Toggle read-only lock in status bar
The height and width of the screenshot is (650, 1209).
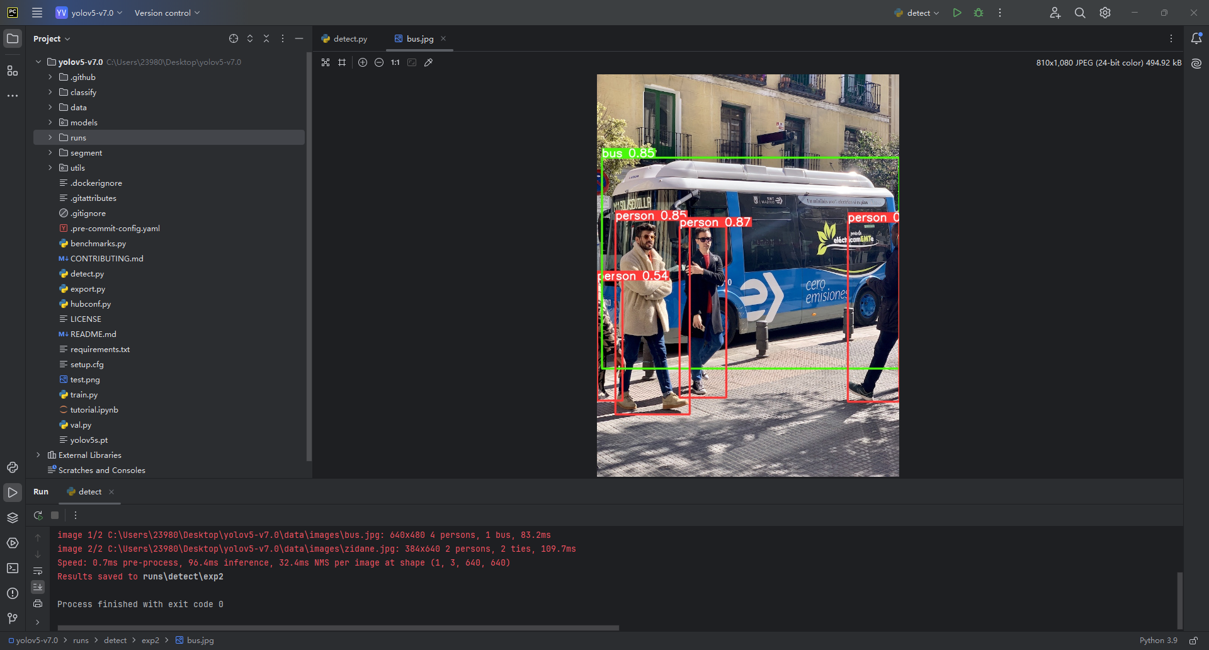click(x=1193, y=640)
